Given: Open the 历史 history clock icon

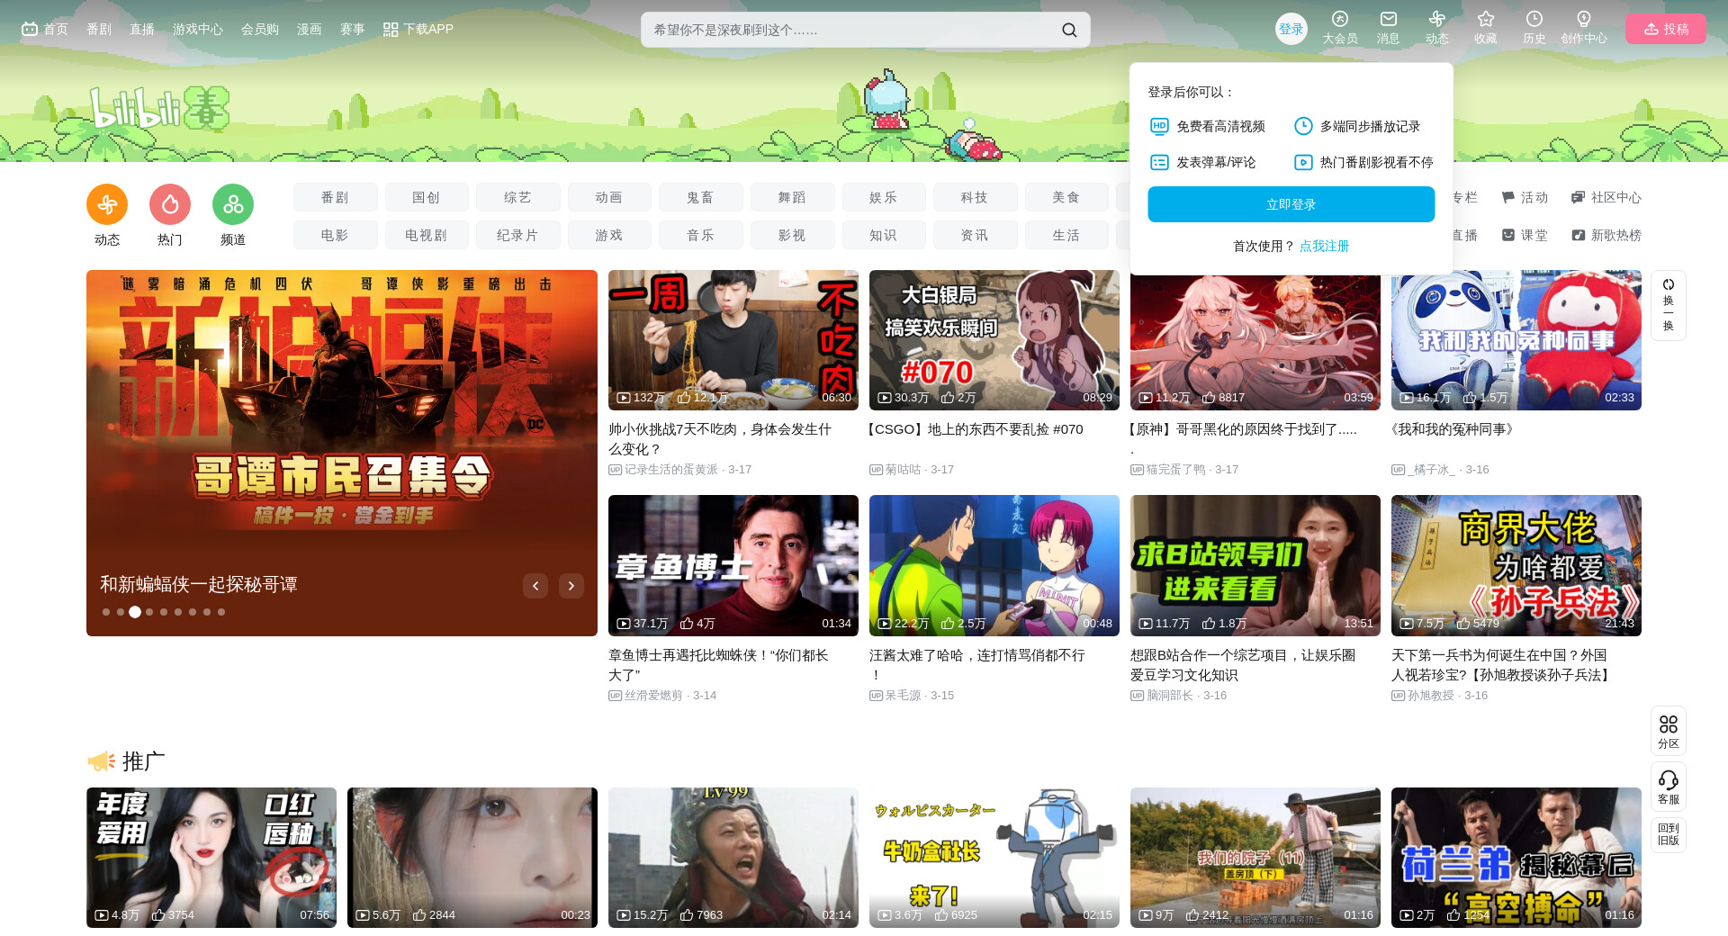Looking at the screenshot, I should pyautogui.click(x=1534, y=19).
